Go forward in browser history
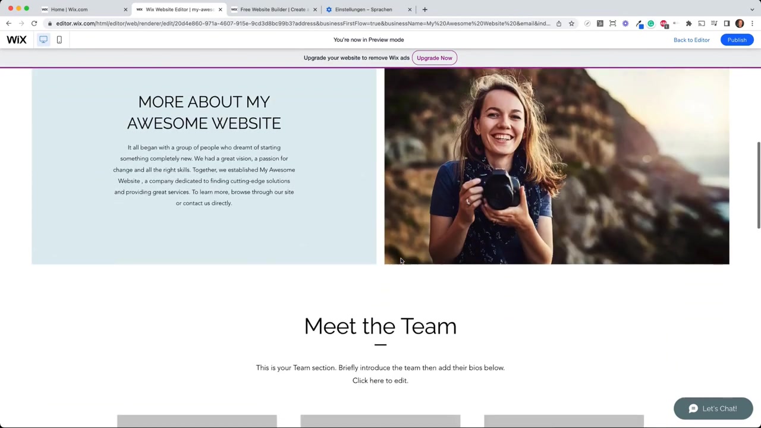Viewport: 761px width, 428px height. pos(21,24)
